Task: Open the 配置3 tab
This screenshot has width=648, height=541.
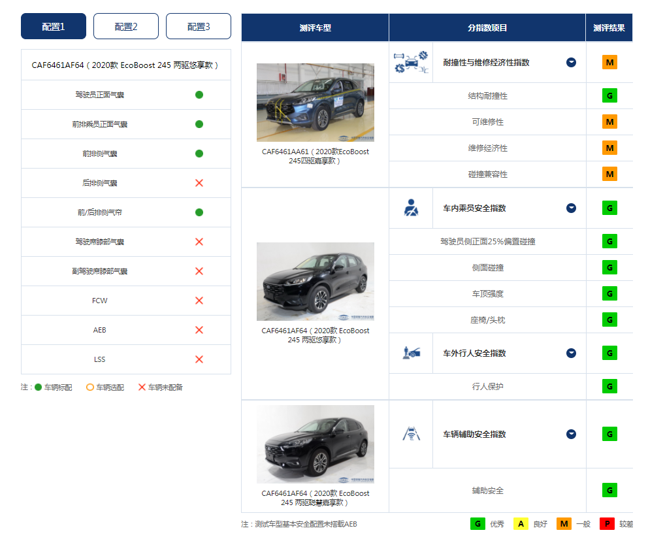Action: pyautogui.click(x=199, y=26)
